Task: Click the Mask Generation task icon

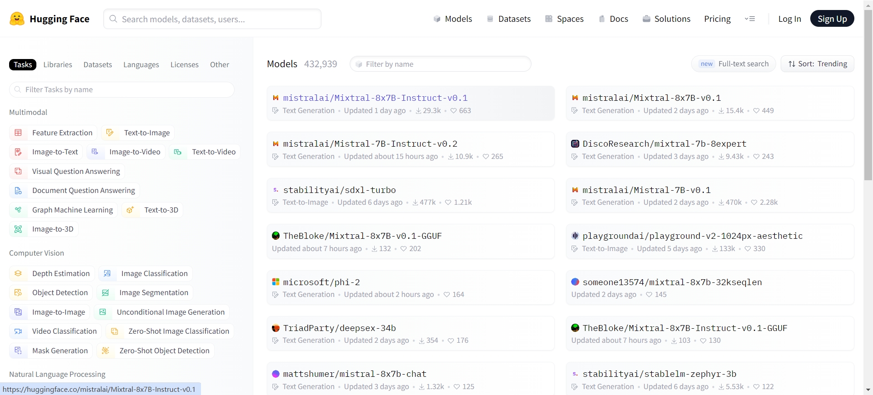Action: click(x=18, y=351)
